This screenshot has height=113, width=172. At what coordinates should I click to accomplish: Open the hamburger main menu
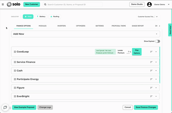(3, 4)
